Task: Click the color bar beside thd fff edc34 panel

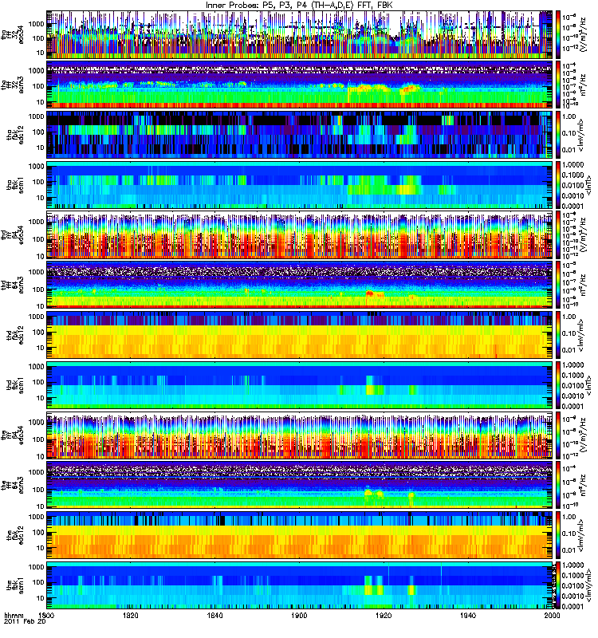Action: pyautogui.click(x=558, y=234)
